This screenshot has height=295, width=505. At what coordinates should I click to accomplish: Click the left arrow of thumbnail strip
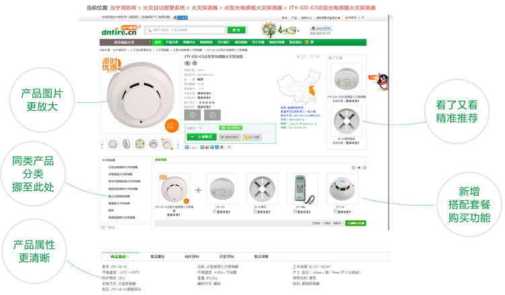(102, 144)
